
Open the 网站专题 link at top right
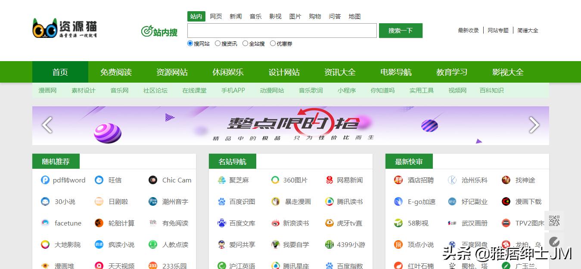click(498, 31)
